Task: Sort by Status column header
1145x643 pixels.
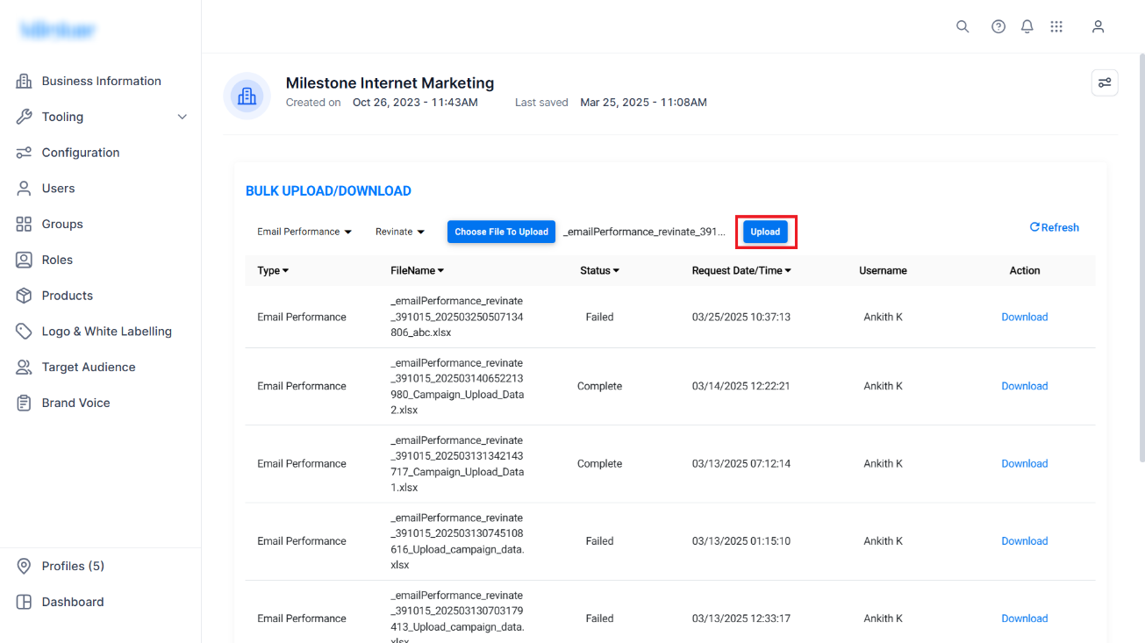Action: (599, 270)
